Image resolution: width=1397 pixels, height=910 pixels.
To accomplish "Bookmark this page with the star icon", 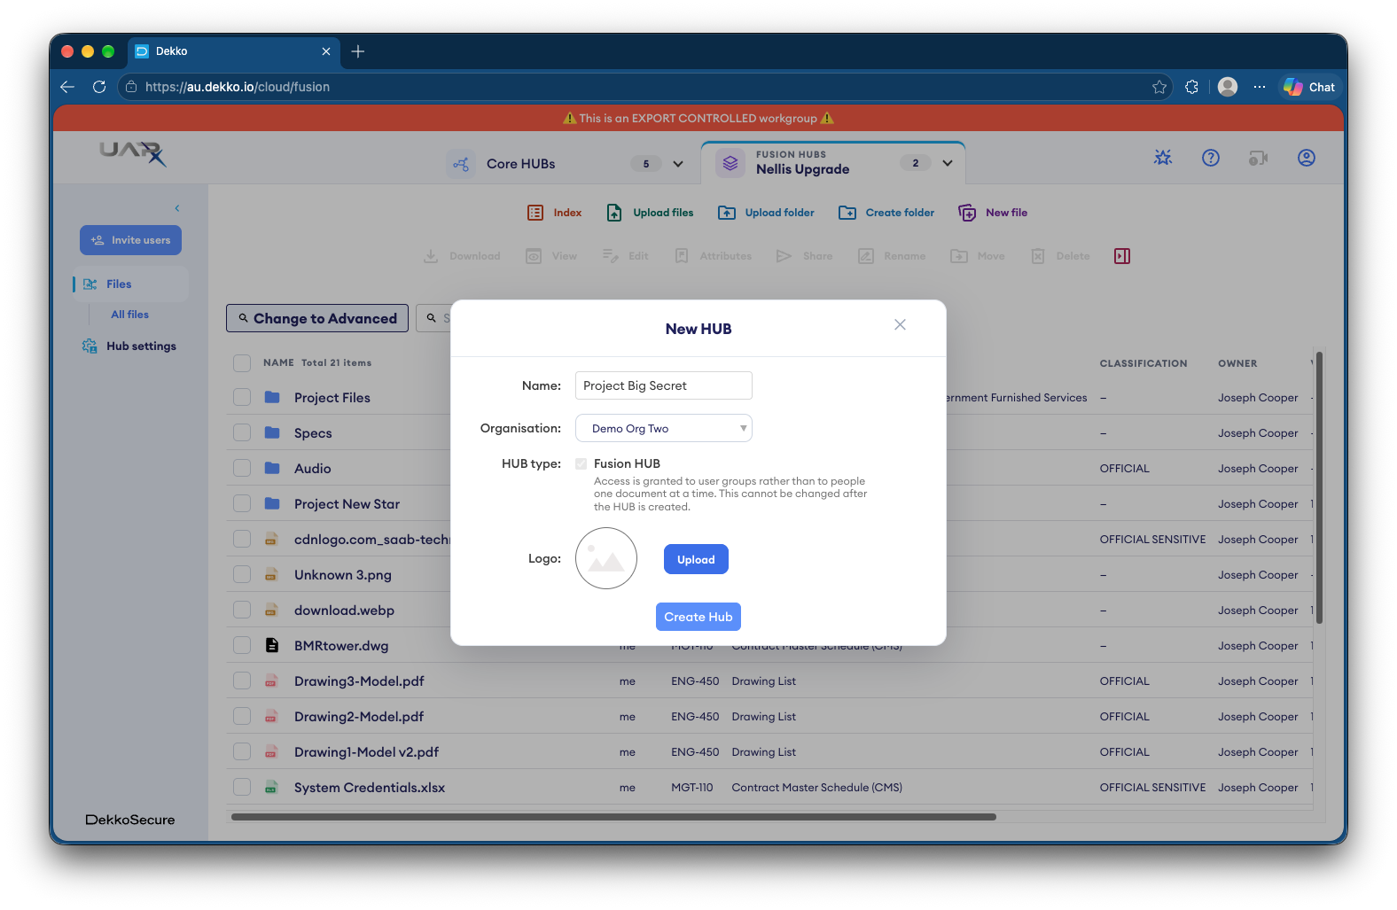I will click(1159, 87).
